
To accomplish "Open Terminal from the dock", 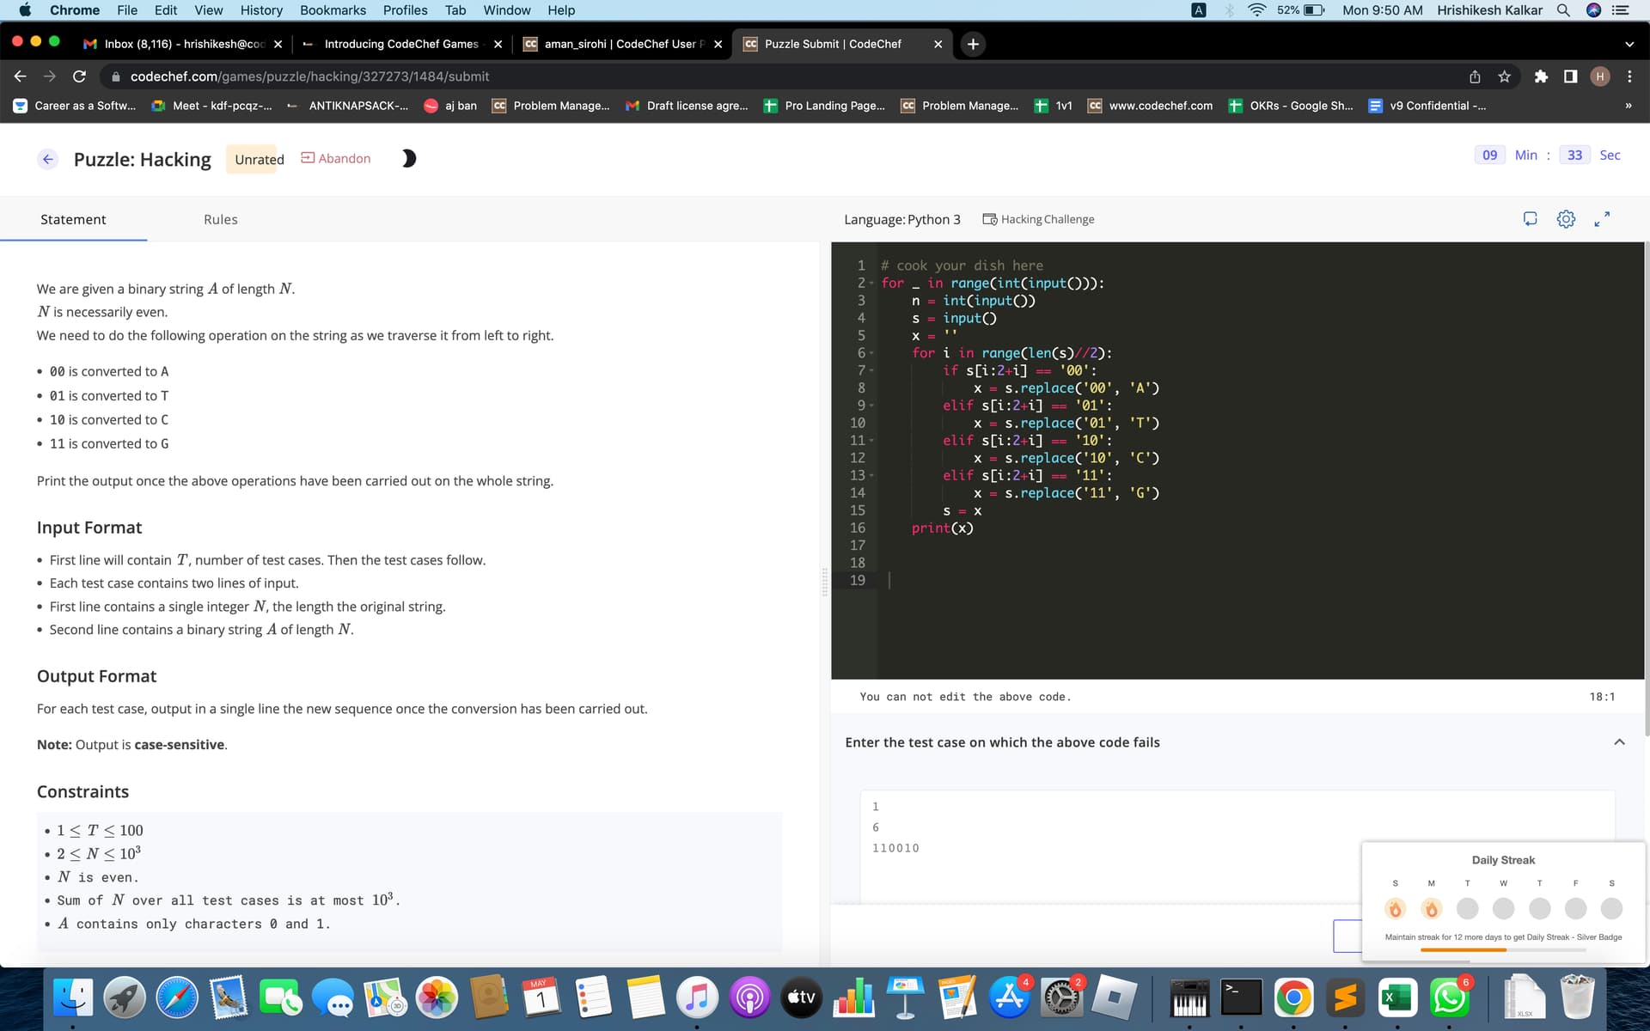I will (x=1241, y=997).
